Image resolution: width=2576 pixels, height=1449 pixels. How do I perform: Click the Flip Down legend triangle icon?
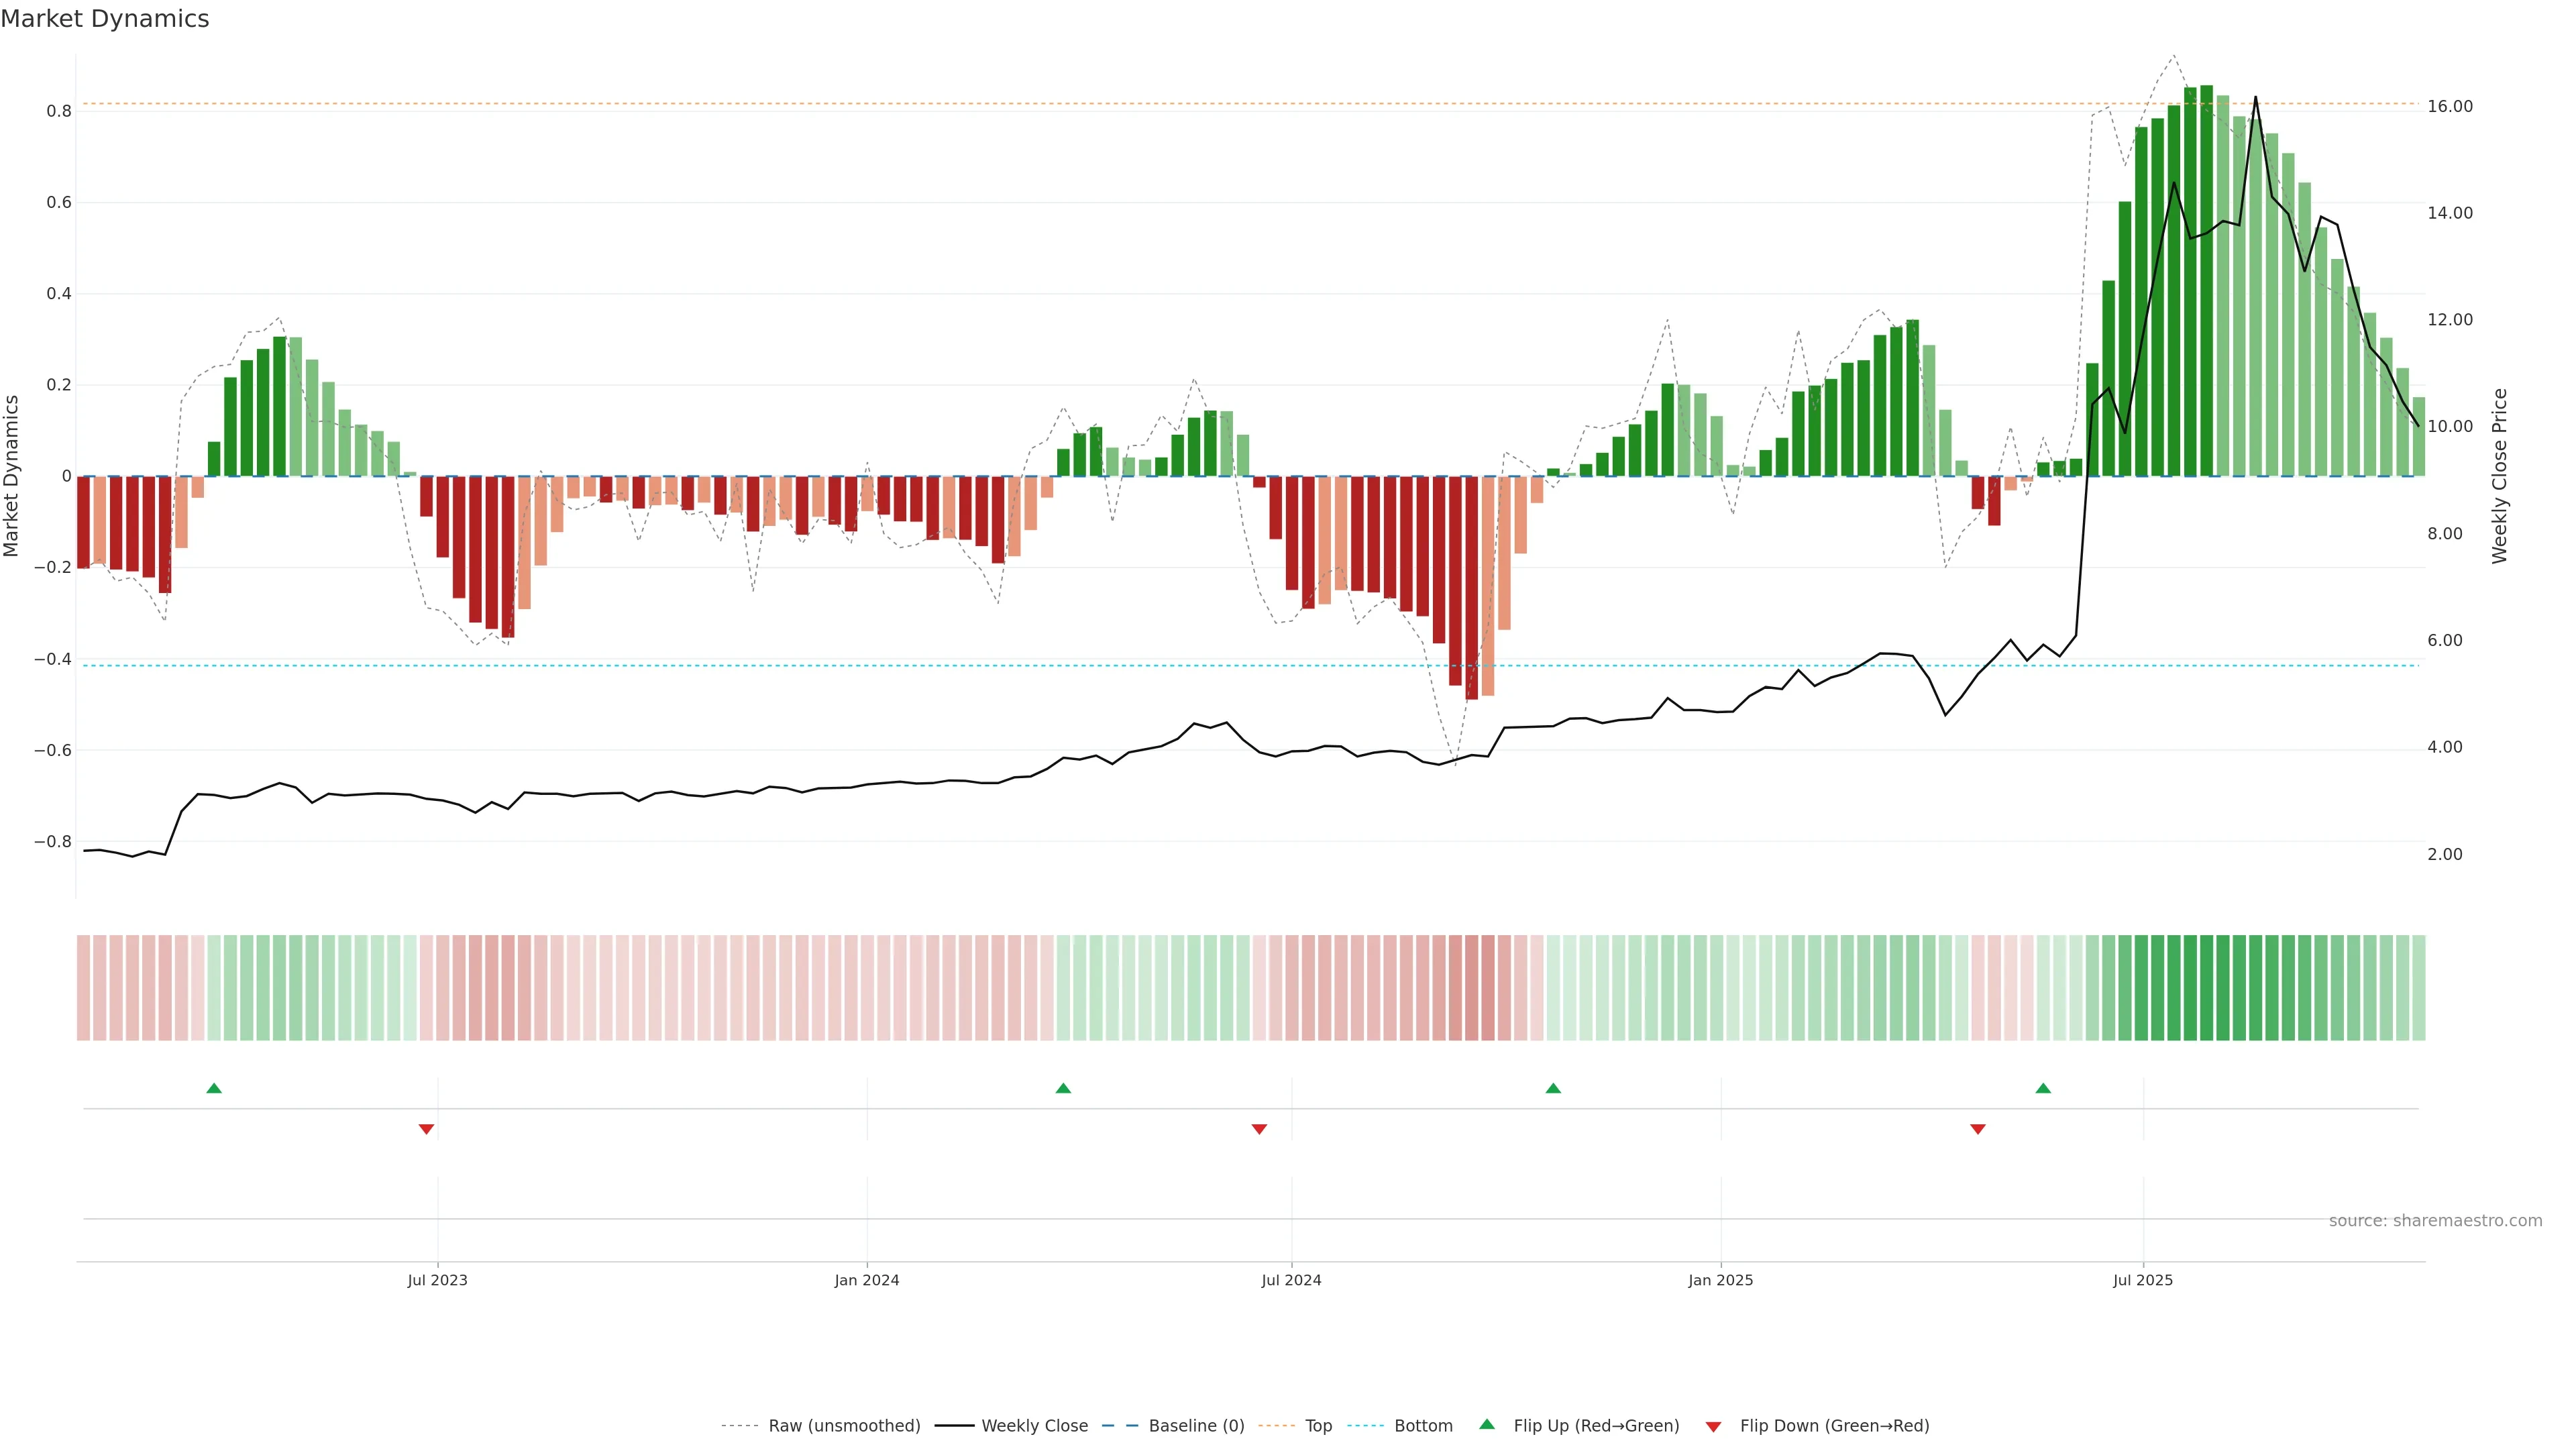click(x=1713, y=1427)
